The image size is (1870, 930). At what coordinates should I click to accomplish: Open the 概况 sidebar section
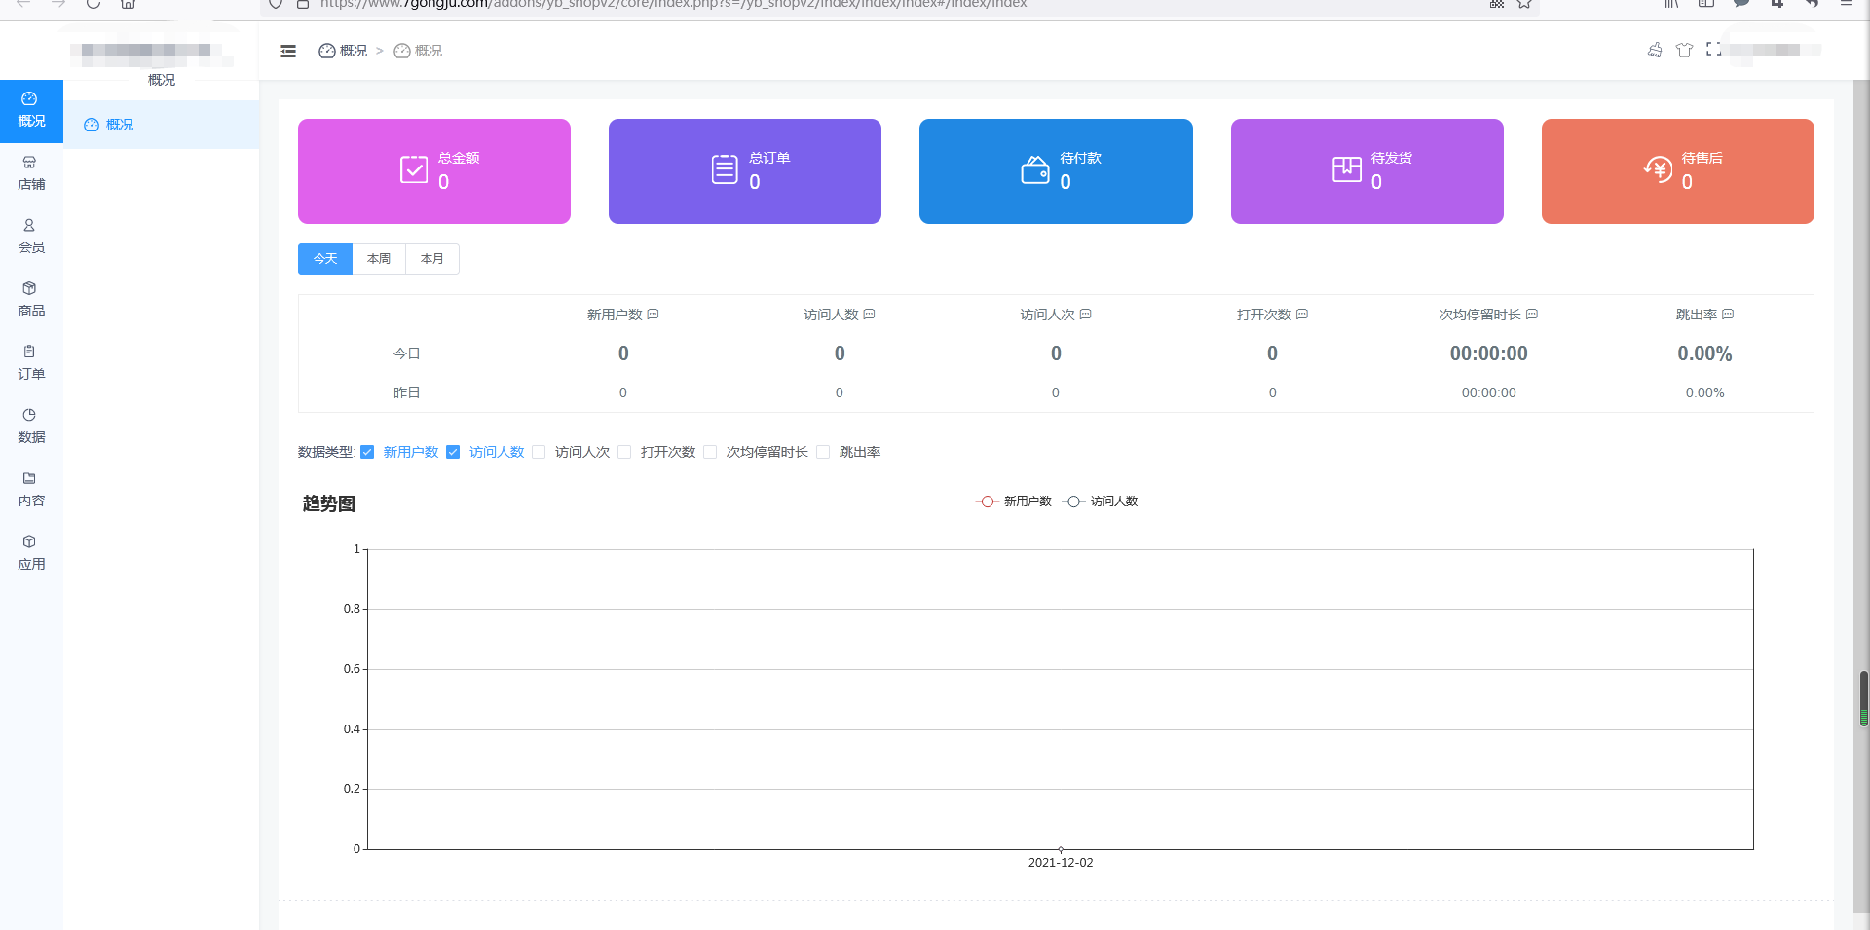(x=31, y=111)
